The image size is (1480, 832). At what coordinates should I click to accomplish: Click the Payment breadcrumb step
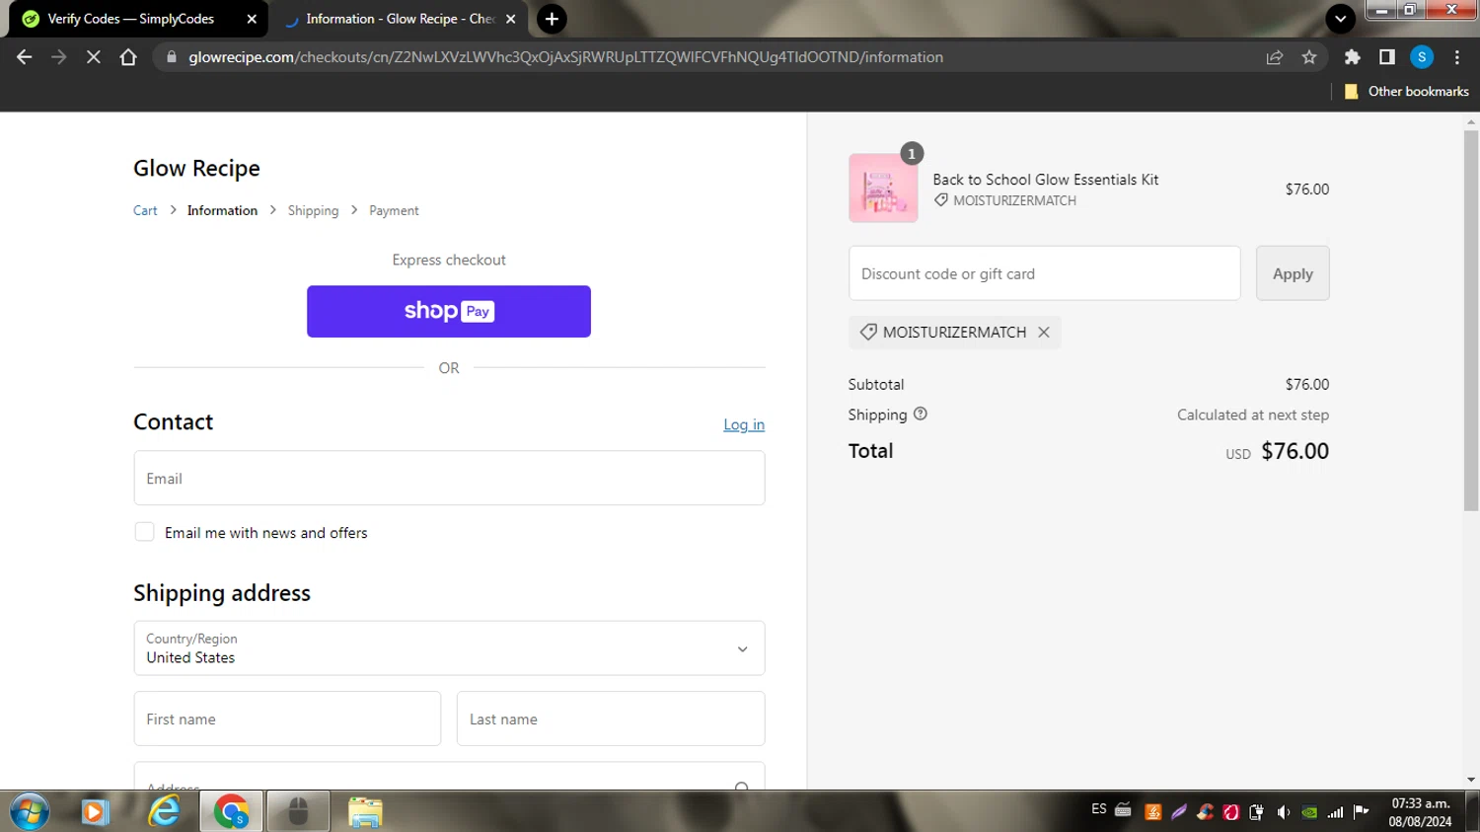(394, 210)
